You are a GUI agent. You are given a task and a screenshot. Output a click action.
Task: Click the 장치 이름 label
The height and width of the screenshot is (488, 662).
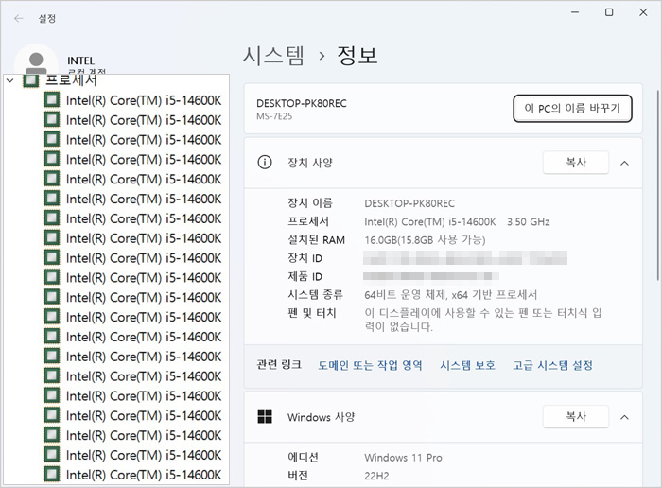[x=310, y=203]
